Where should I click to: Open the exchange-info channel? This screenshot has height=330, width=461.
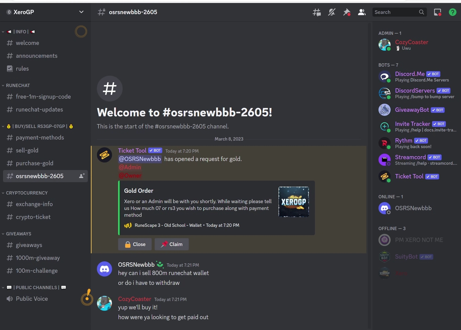(45, 204)
